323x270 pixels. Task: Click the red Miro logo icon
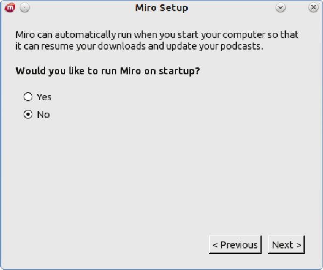[x=10, y=8]
